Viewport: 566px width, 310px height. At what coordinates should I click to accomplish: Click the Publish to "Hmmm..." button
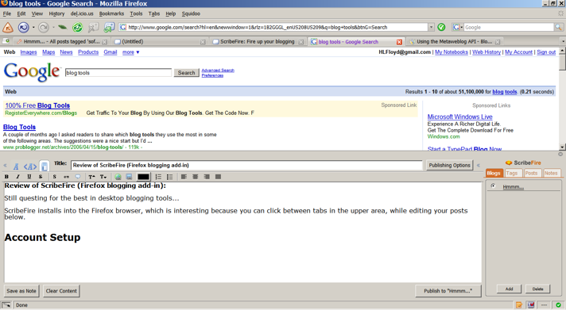[448, 291]
